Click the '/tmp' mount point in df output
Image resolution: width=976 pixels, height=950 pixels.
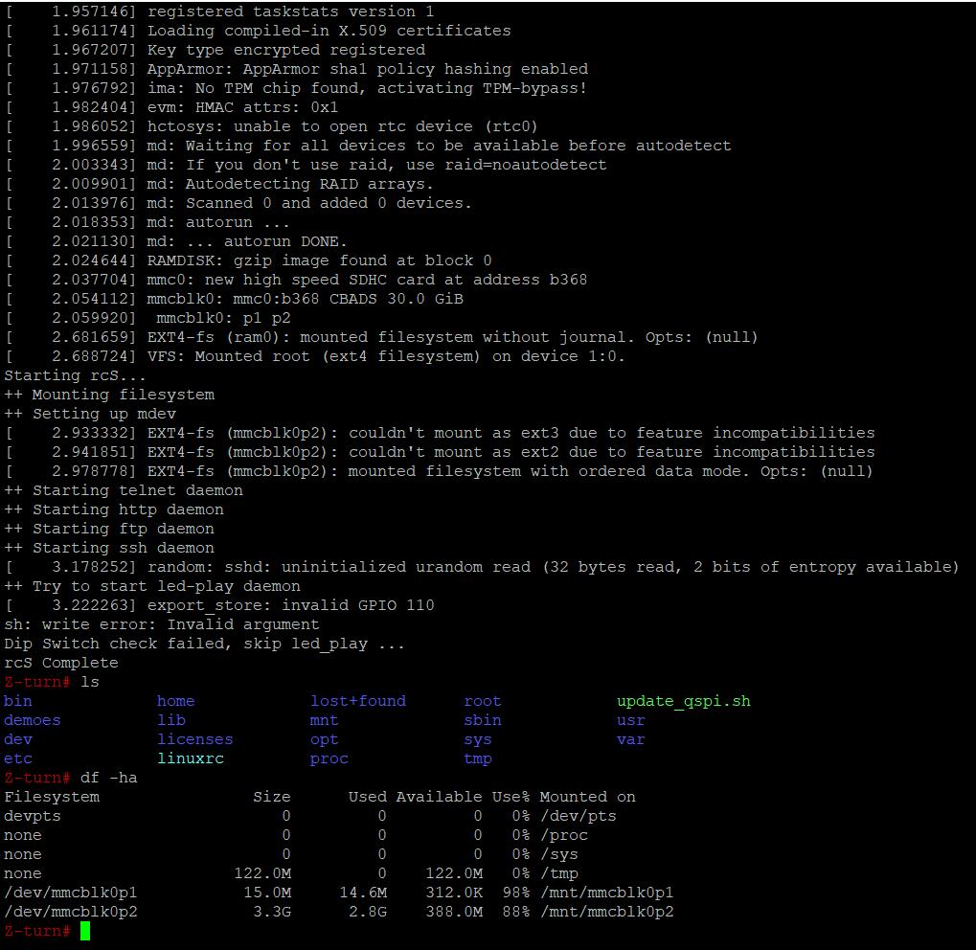[559, 873]
